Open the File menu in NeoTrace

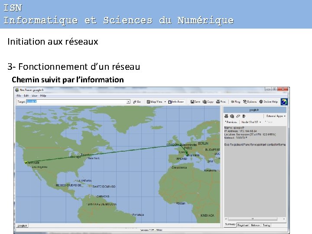pos(19,95)
